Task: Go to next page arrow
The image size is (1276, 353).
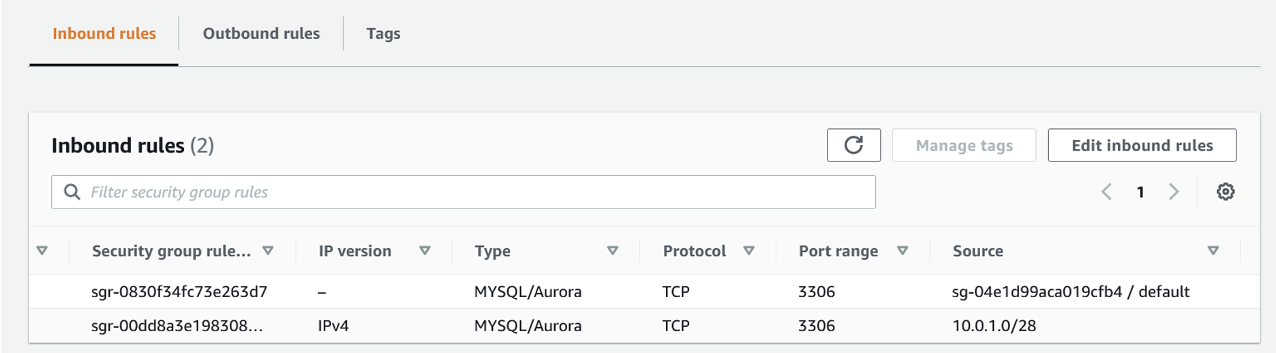Action: pos(1174,192)
